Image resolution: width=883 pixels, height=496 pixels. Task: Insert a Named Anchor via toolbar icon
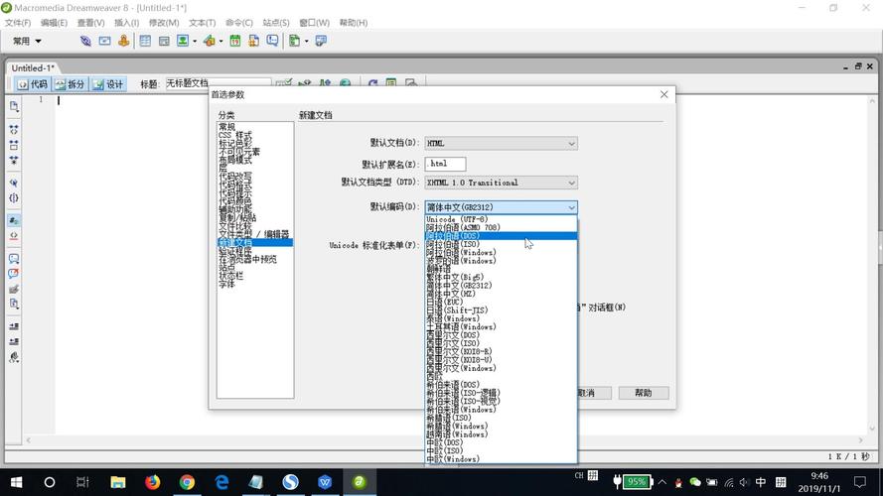[124, 41]
